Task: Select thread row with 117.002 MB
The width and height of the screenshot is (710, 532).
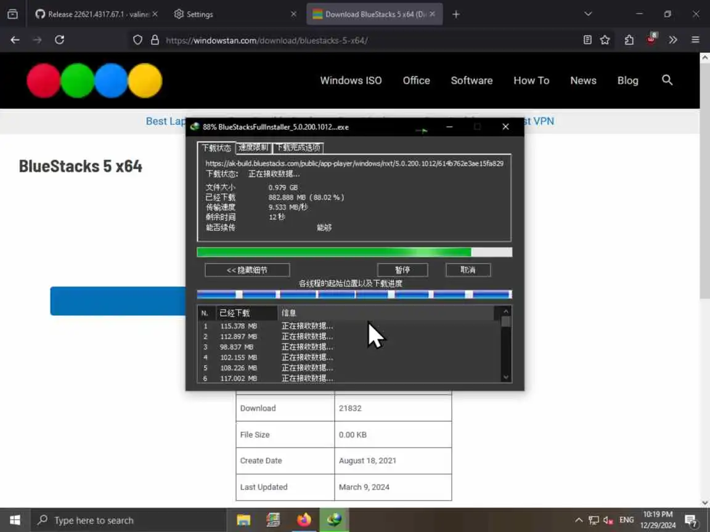Action: (x=349, y=378)
